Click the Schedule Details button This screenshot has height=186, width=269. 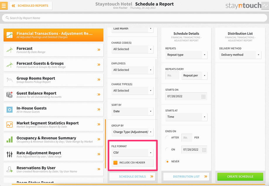point(132,177)
